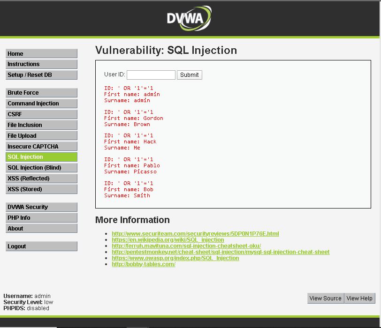
Task: Open Insecure CAPTCHA page
Action: click(x=41, y=147)
